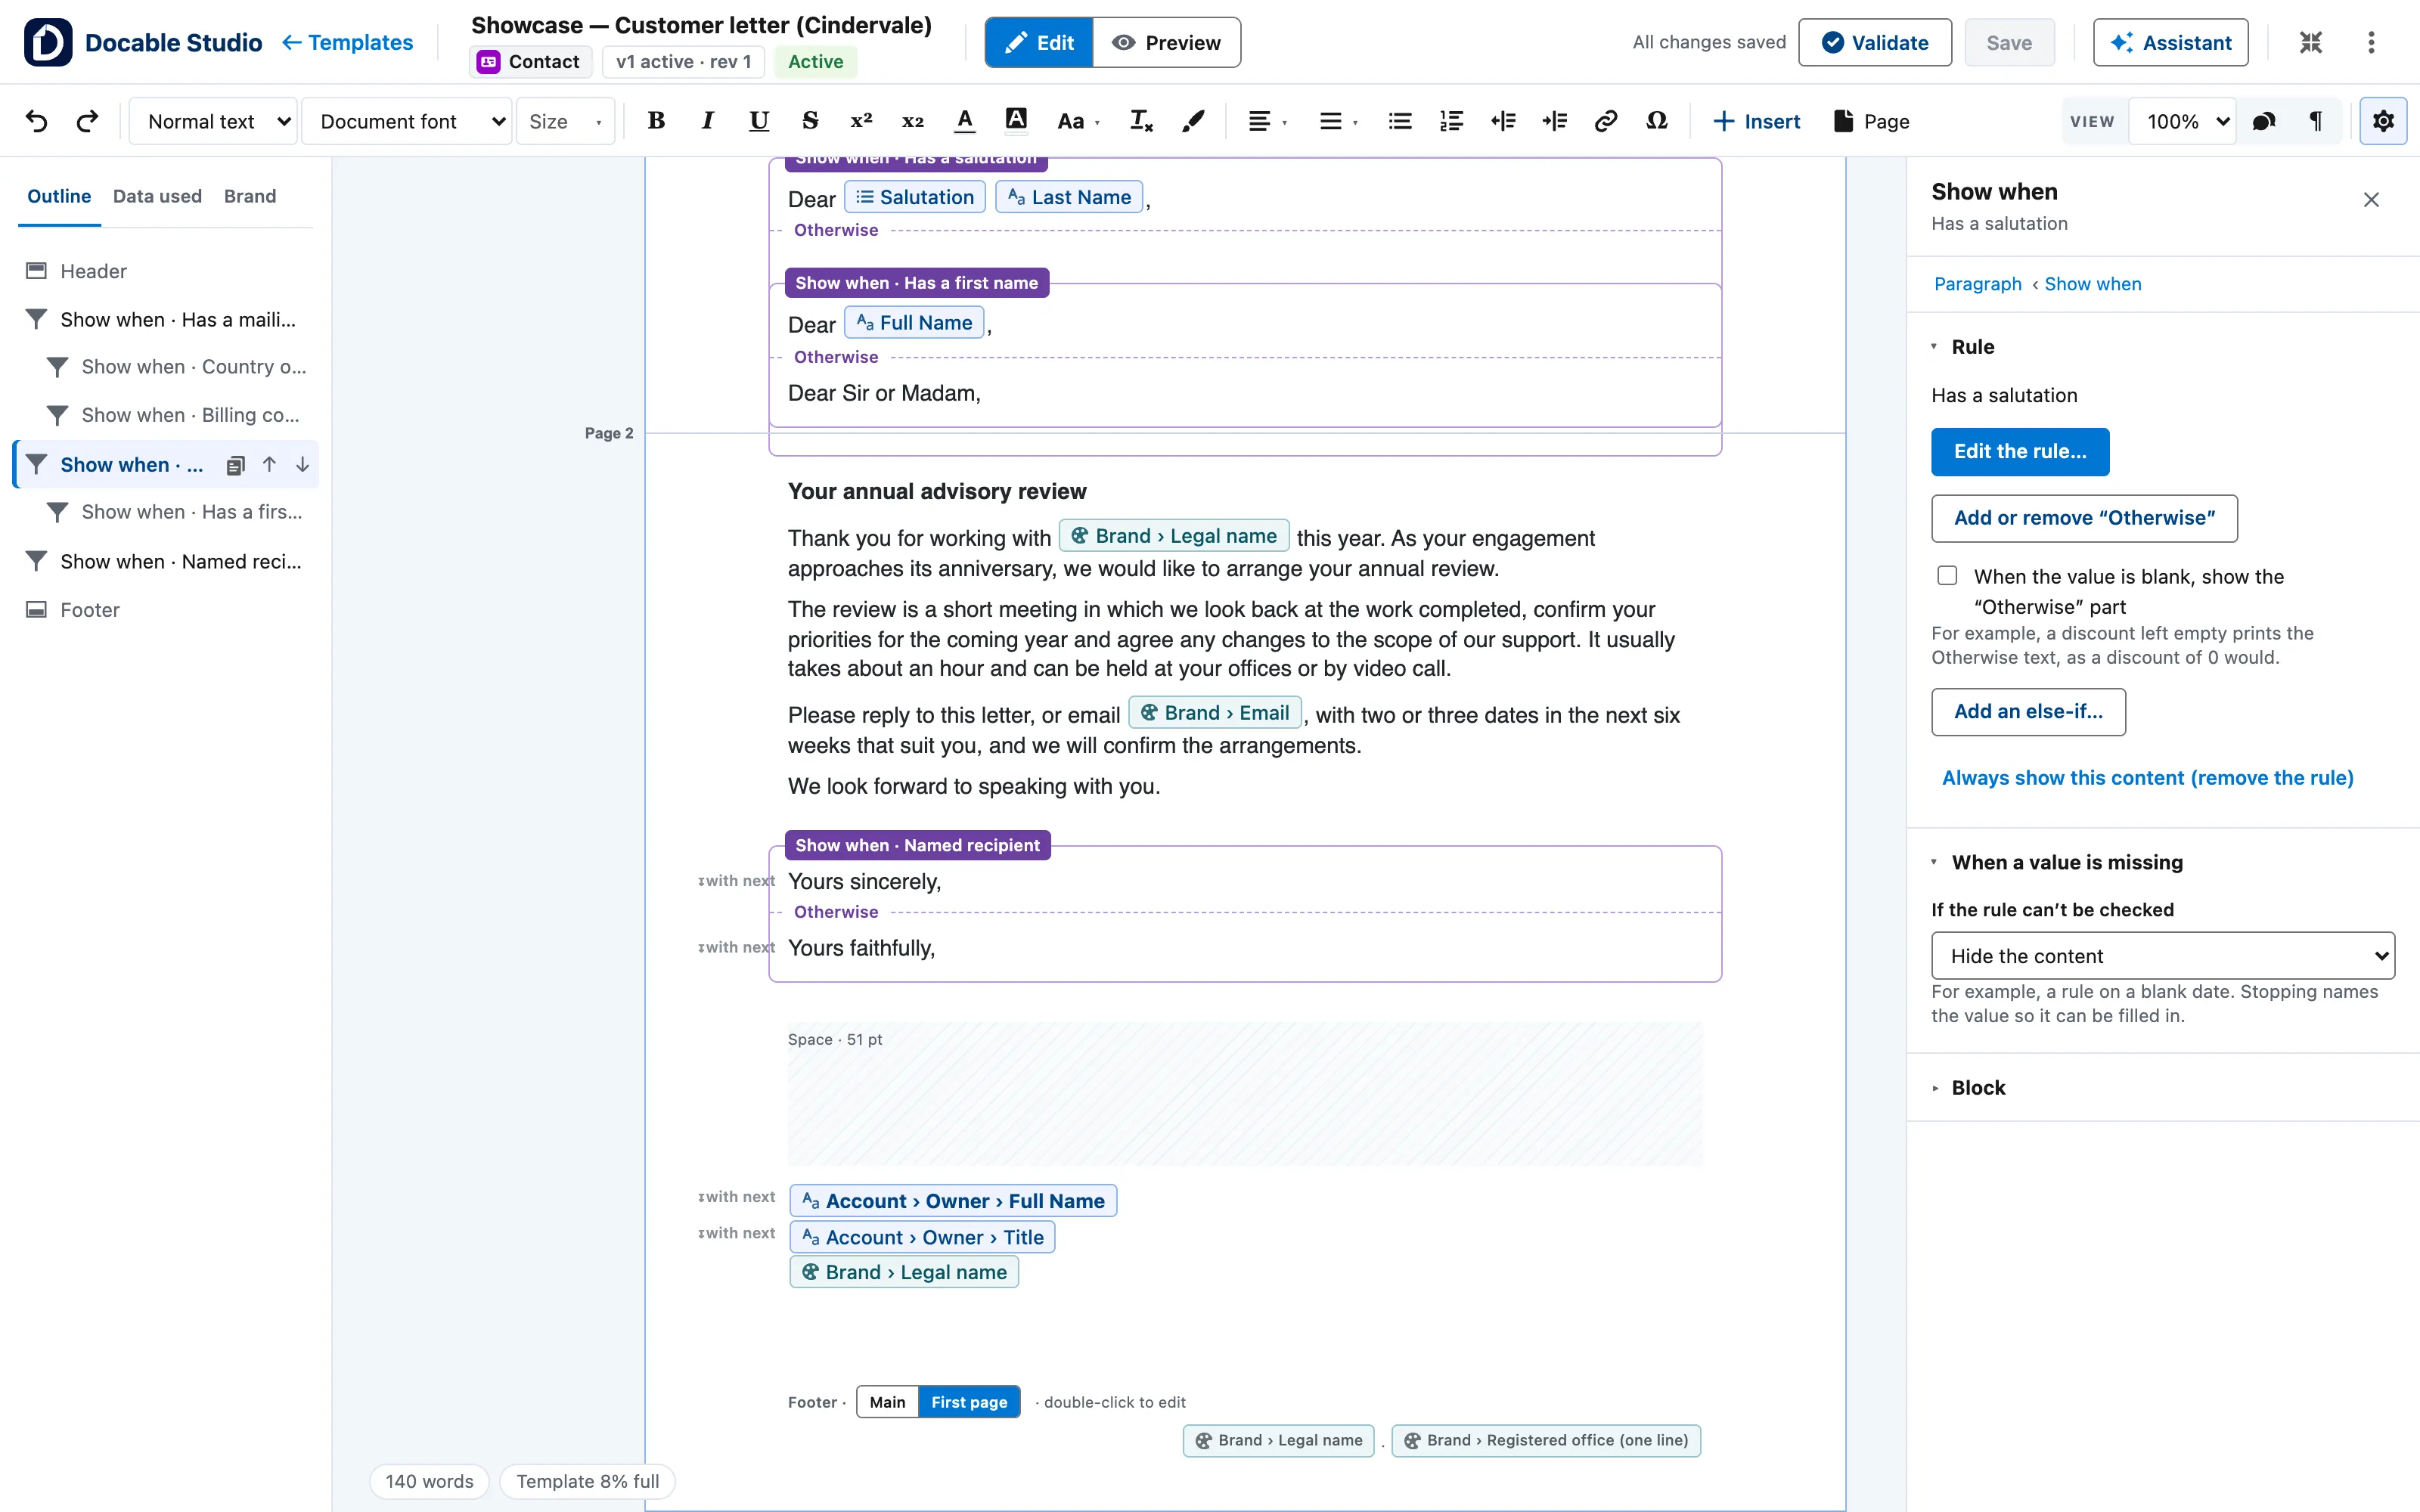Apply strikethrough formatting

[x=810, y=121]
